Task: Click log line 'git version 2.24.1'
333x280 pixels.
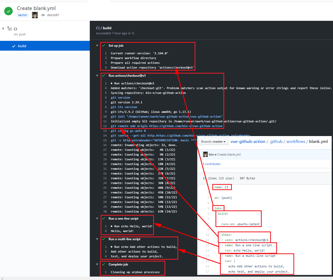Action: 126,102
